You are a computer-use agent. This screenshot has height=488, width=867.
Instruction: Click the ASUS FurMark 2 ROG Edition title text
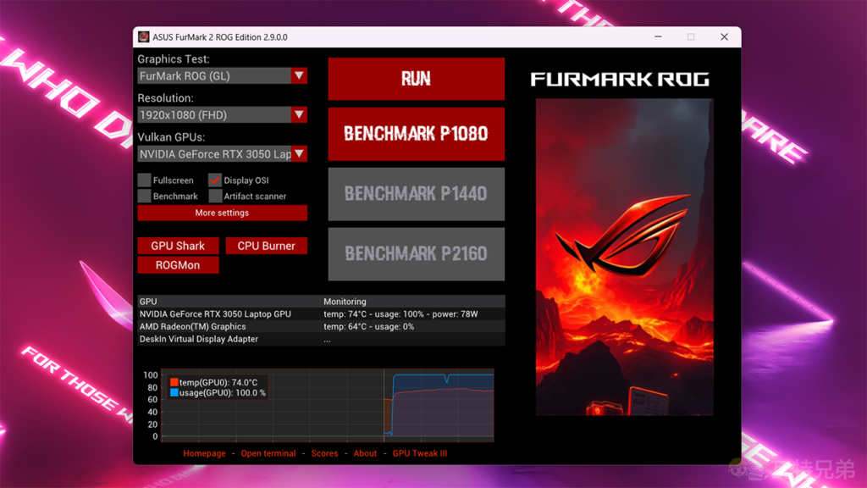tap(220, 37)
